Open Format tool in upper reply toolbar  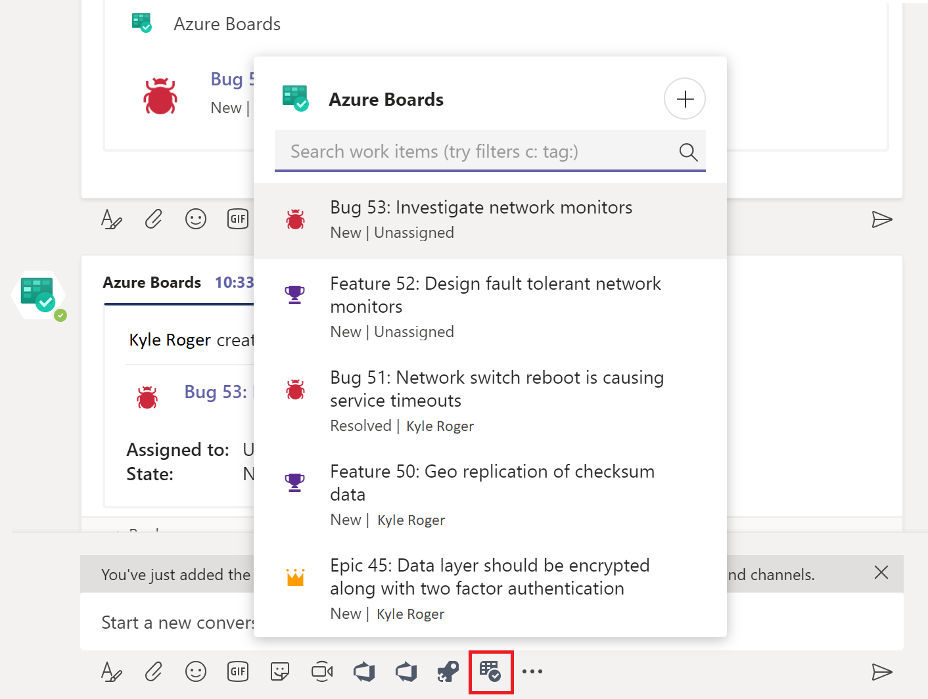tap(112, 219)
